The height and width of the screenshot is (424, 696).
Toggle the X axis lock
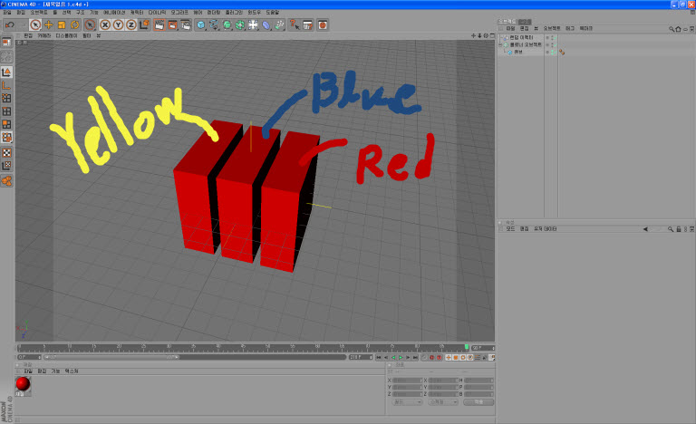pyautogui.click(x=104, y=25)
